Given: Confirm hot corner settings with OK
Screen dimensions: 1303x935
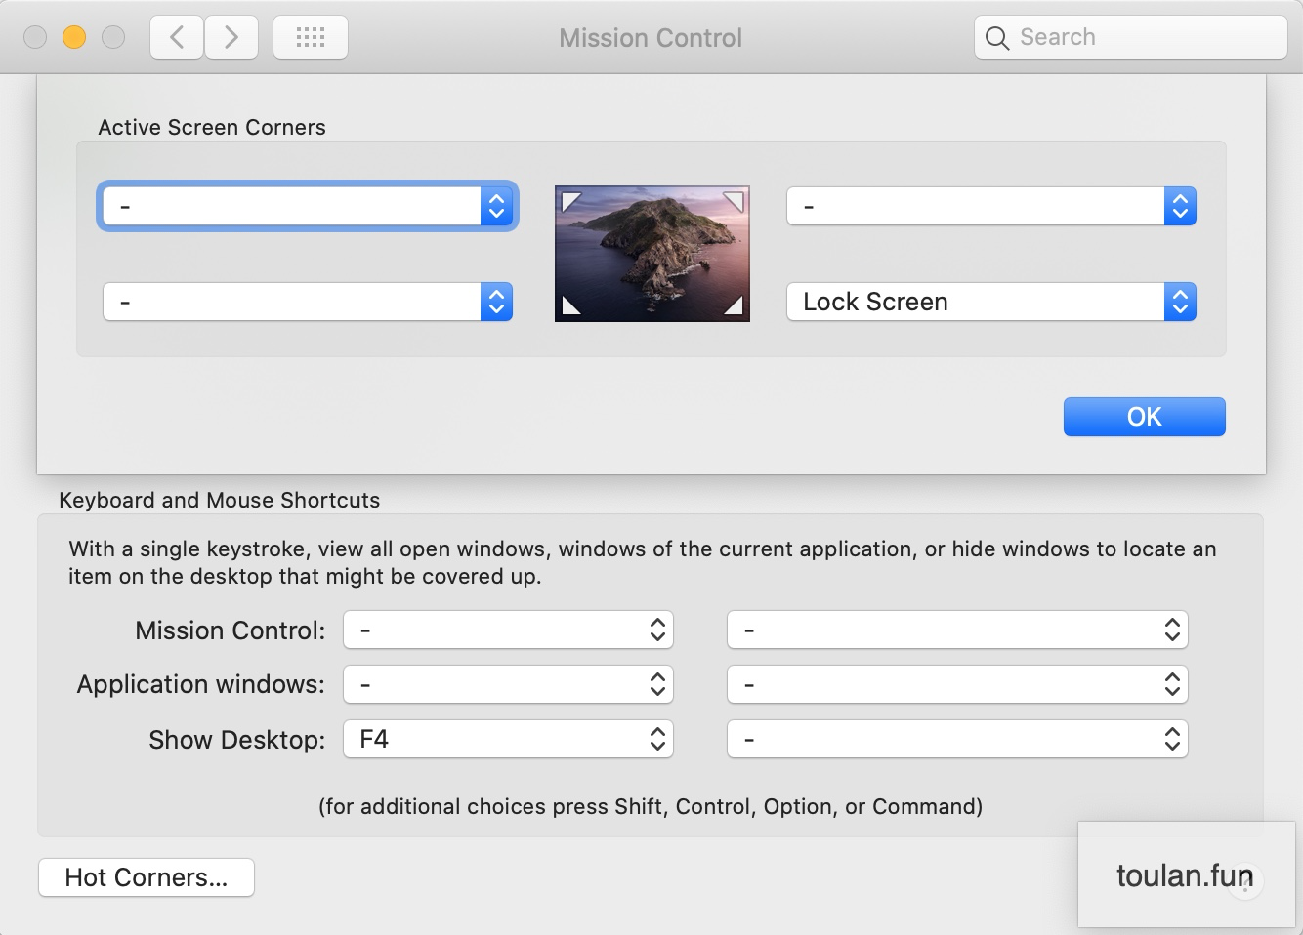Looking at the screenshot, I should 1144,416.
